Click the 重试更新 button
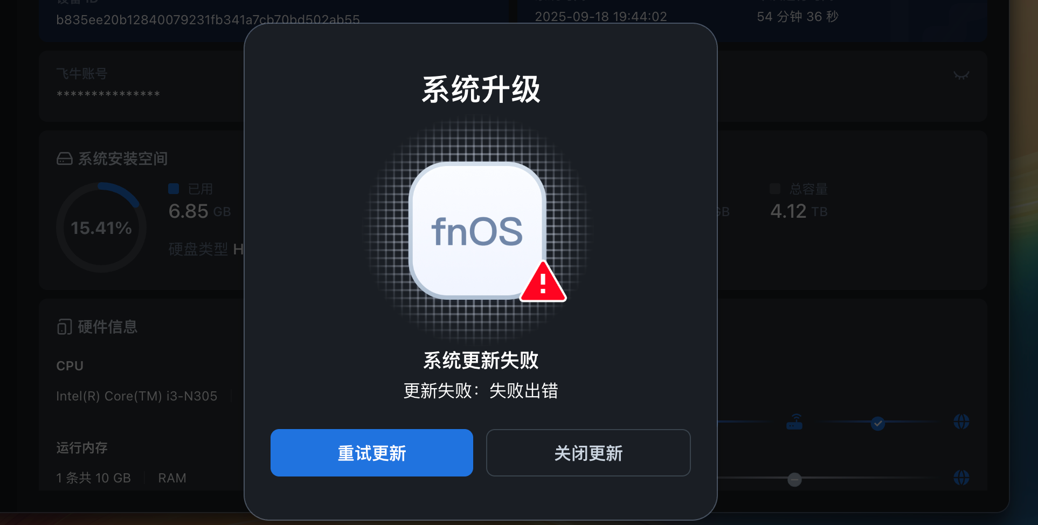 [372, 453]
